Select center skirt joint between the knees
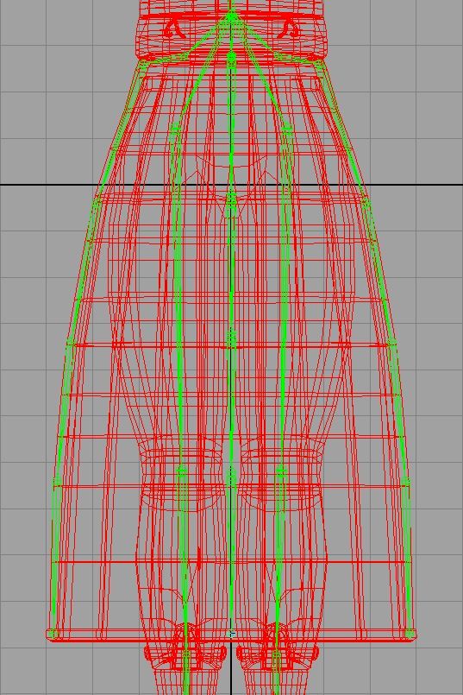Viewport: 463px width, 695px height. point(230,477)
